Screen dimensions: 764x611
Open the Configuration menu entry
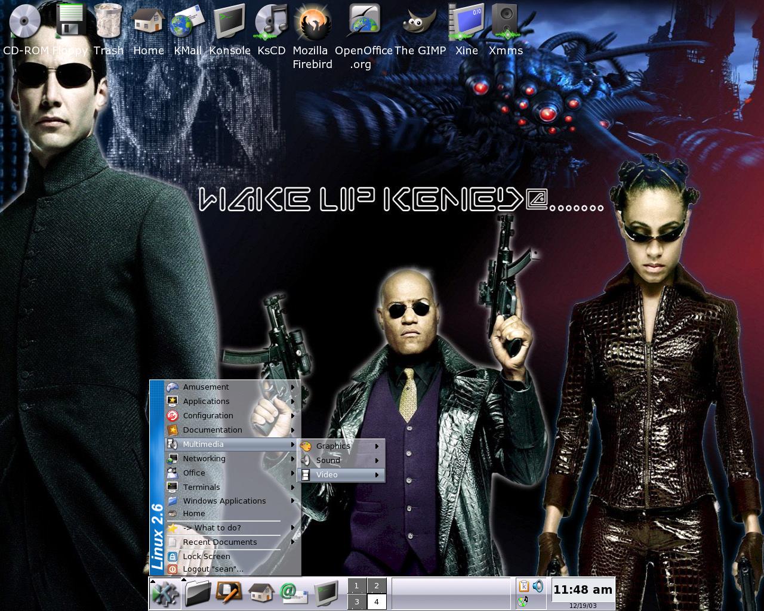pyautogui.click(x=232, y=416)
